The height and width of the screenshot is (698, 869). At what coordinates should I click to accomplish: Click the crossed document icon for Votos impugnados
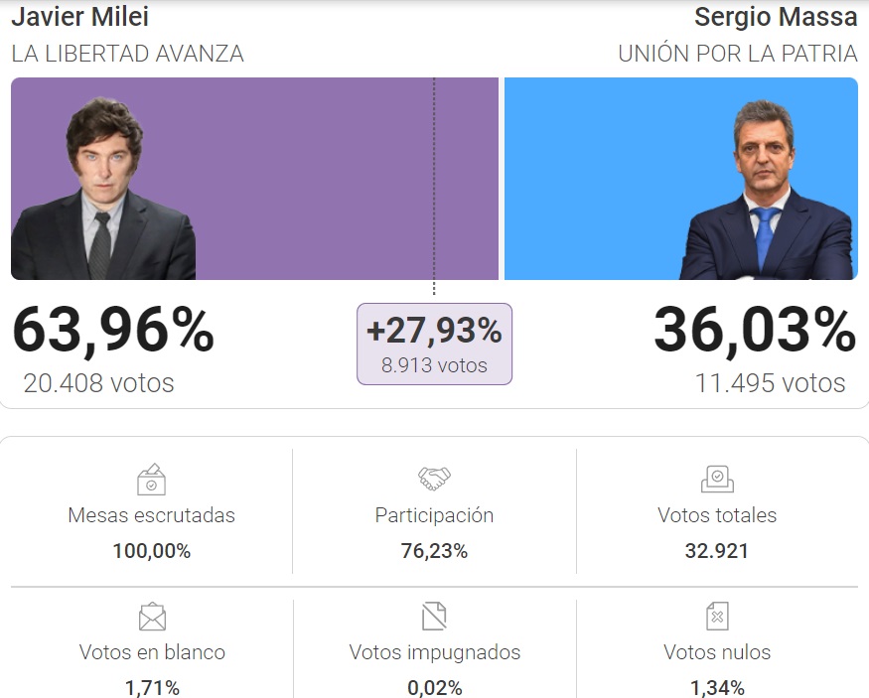tap(434, 616)
